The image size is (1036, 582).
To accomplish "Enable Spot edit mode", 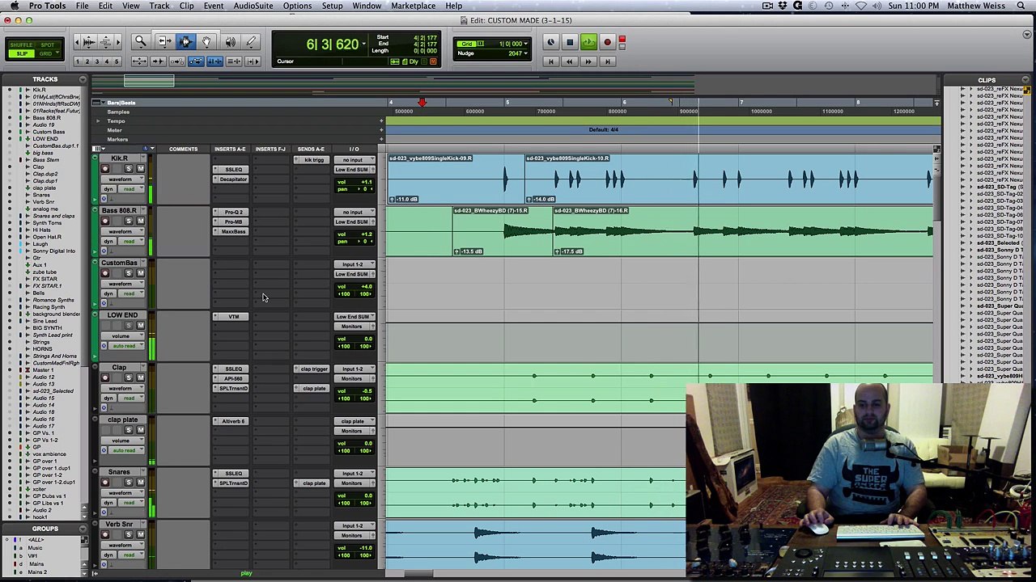I will click(x=48, y=44).
